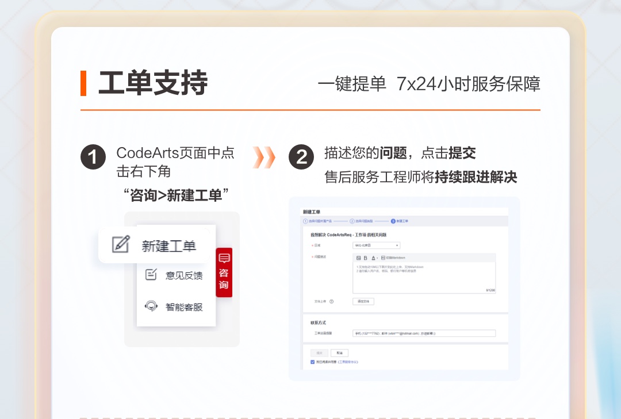Click the 取消 cancel button
The image size is (621, 419).
pos(340,352)
